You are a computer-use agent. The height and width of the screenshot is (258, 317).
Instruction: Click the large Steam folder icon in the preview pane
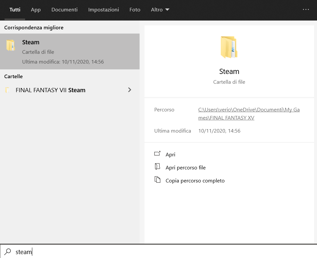(229, 47)
